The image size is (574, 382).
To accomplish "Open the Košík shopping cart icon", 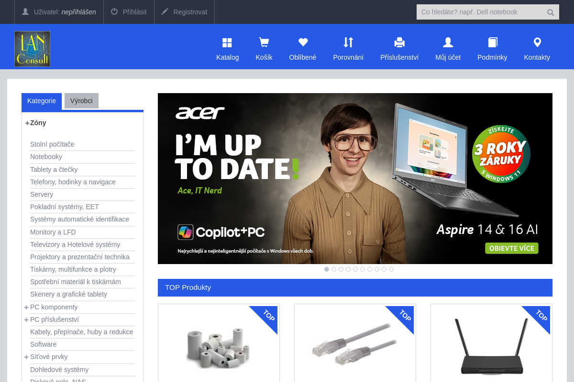I will [264, 43].
